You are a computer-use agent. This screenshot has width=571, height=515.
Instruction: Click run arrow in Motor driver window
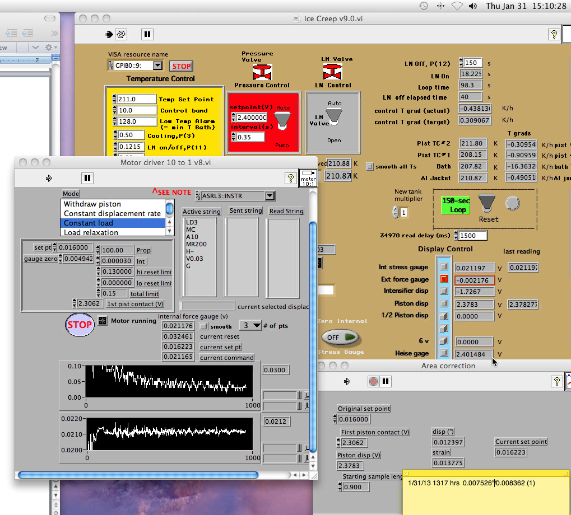49,178
